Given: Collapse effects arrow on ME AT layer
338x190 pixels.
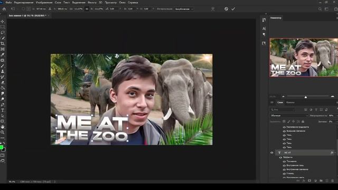Looking at the screenshot, I should point(335,153).
